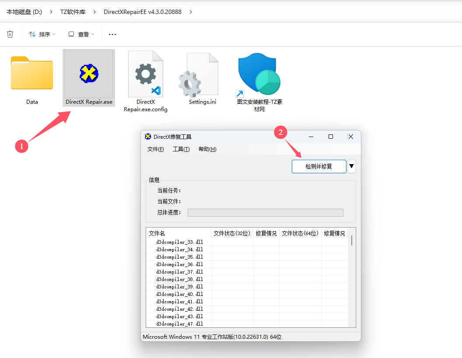Select the DirectX Repair.exe.config file icon
Screen dimensions: 462x358
(146, 74)
